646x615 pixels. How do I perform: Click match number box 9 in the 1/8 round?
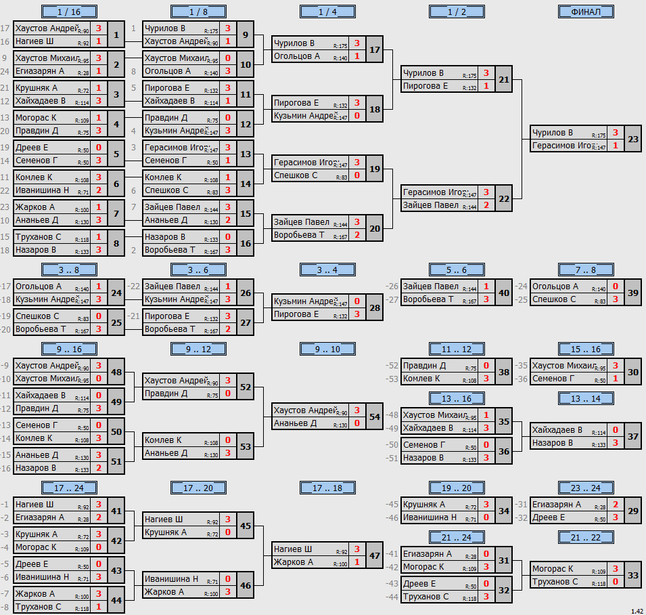[x=245, y=35]
